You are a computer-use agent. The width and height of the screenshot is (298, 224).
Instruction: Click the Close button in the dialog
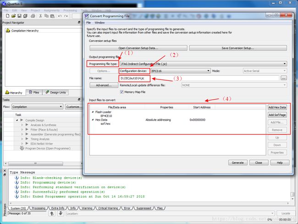coord(259,162)
